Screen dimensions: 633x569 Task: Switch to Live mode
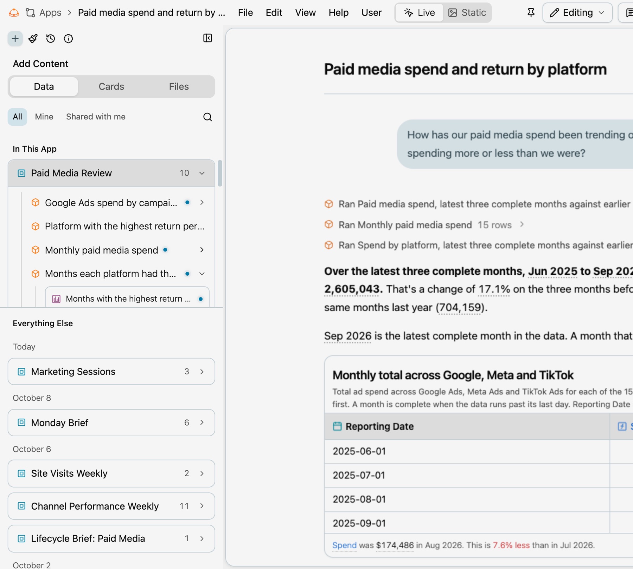click(x=419, y=13)
